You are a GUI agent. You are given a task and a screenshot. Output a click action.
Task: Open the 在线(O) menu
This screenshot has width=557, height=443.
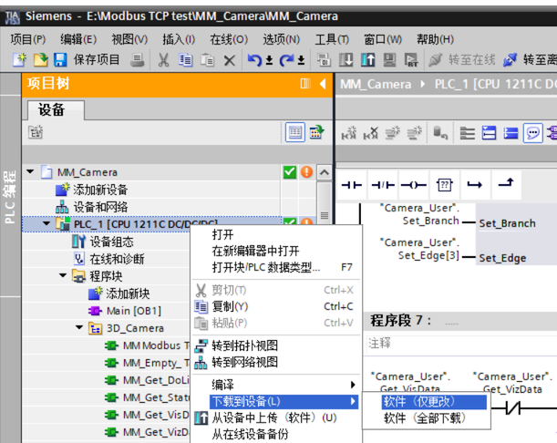[228, 39]
